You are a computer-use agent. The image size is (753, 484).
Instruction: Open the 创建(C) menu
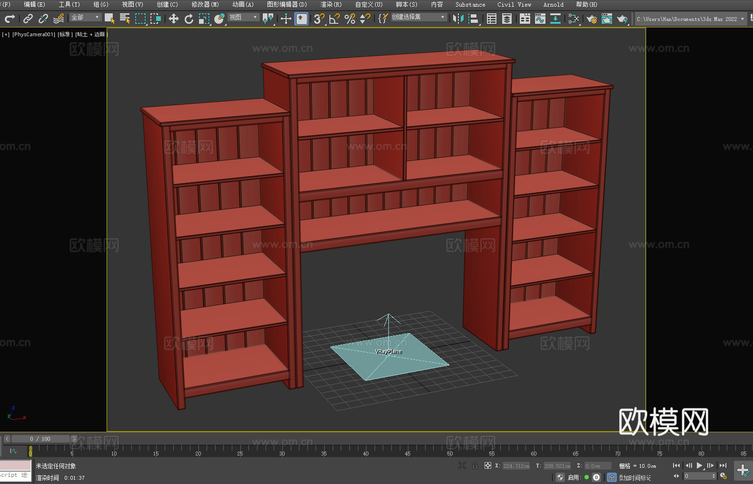(168, 4)
